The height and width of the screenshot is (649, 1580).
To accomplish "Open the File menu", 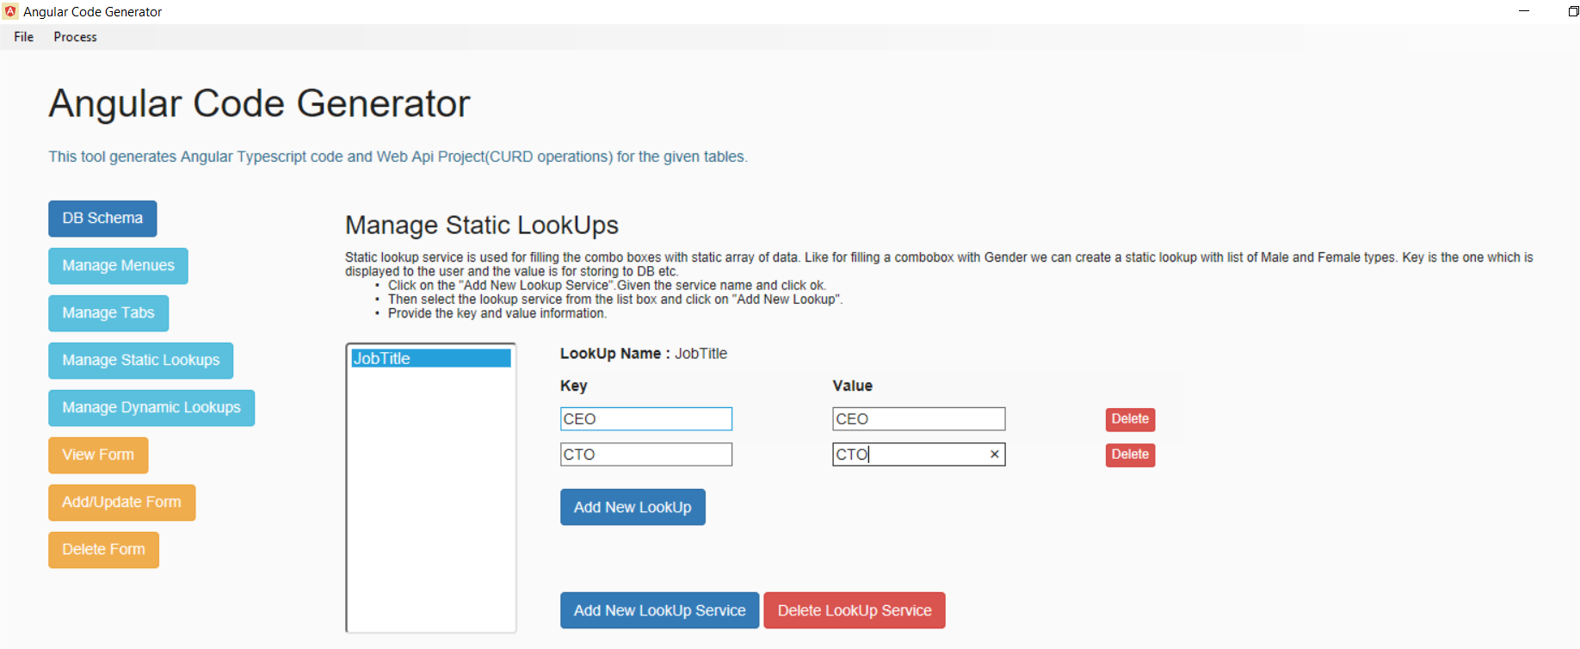I will tap(24, 37).
